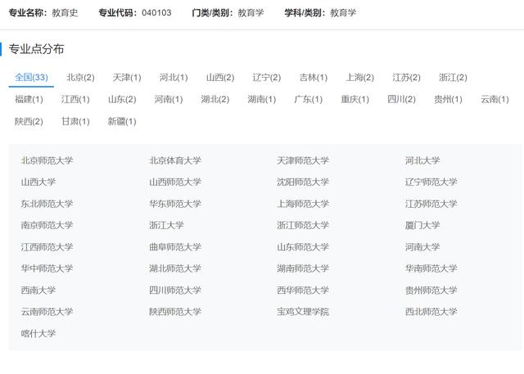Open the 广东(1) tab
Viewport: 524px width, 374px height.
pos(308,99)
